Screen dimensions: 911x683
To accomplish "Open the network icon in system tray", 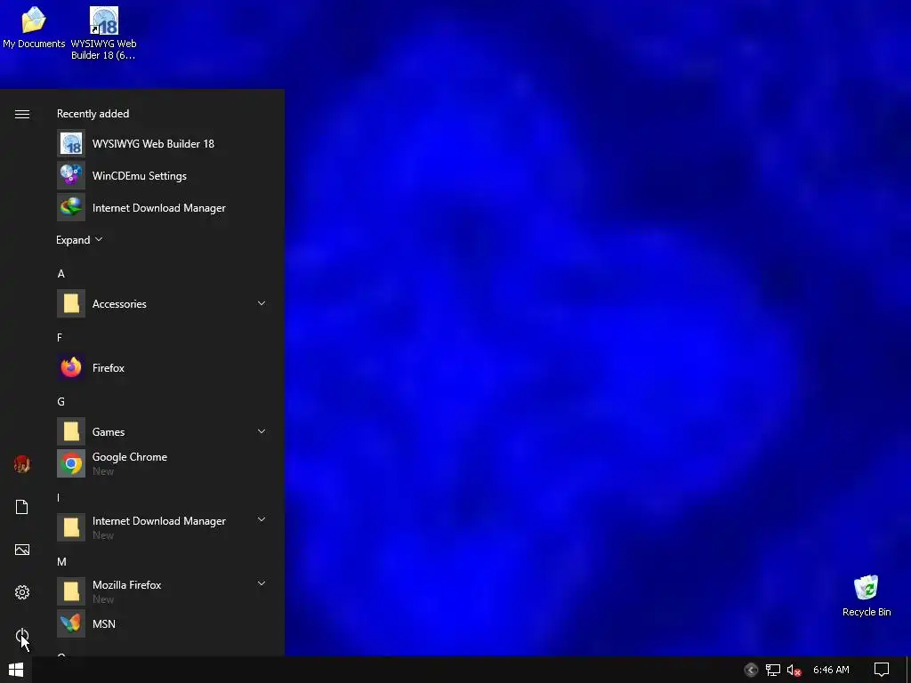I will pos(773,671).
